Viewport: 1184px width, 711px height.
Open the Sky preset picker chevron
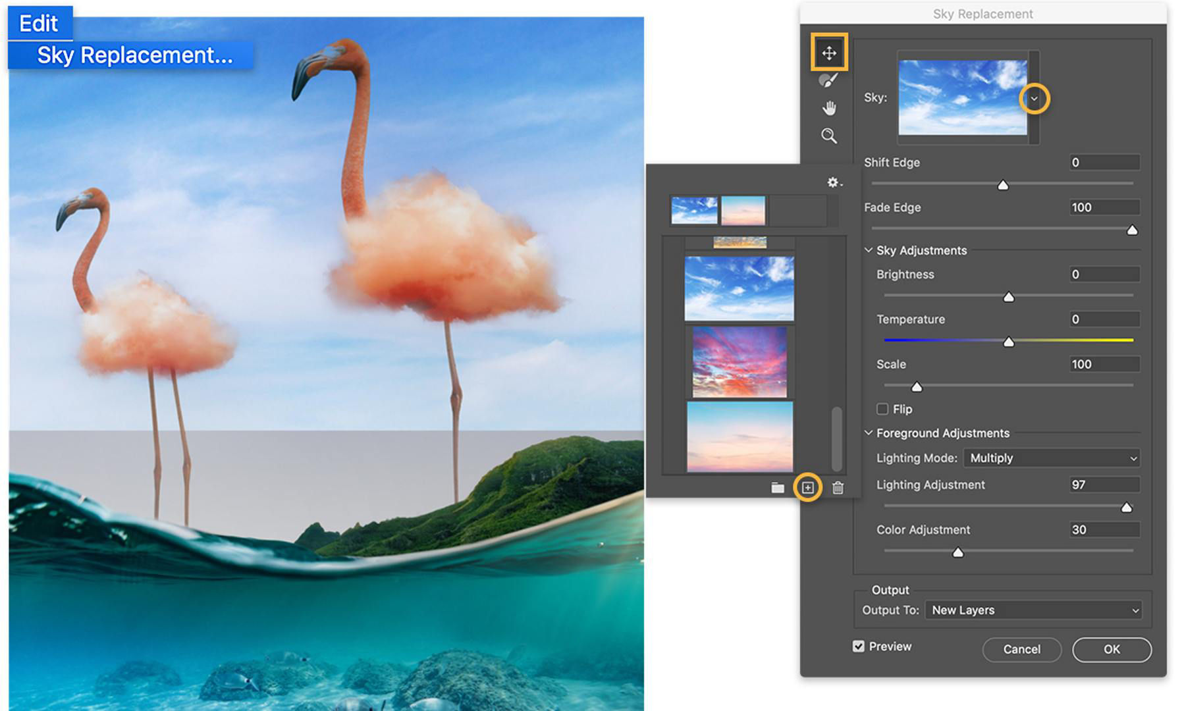pos(1034,99)
